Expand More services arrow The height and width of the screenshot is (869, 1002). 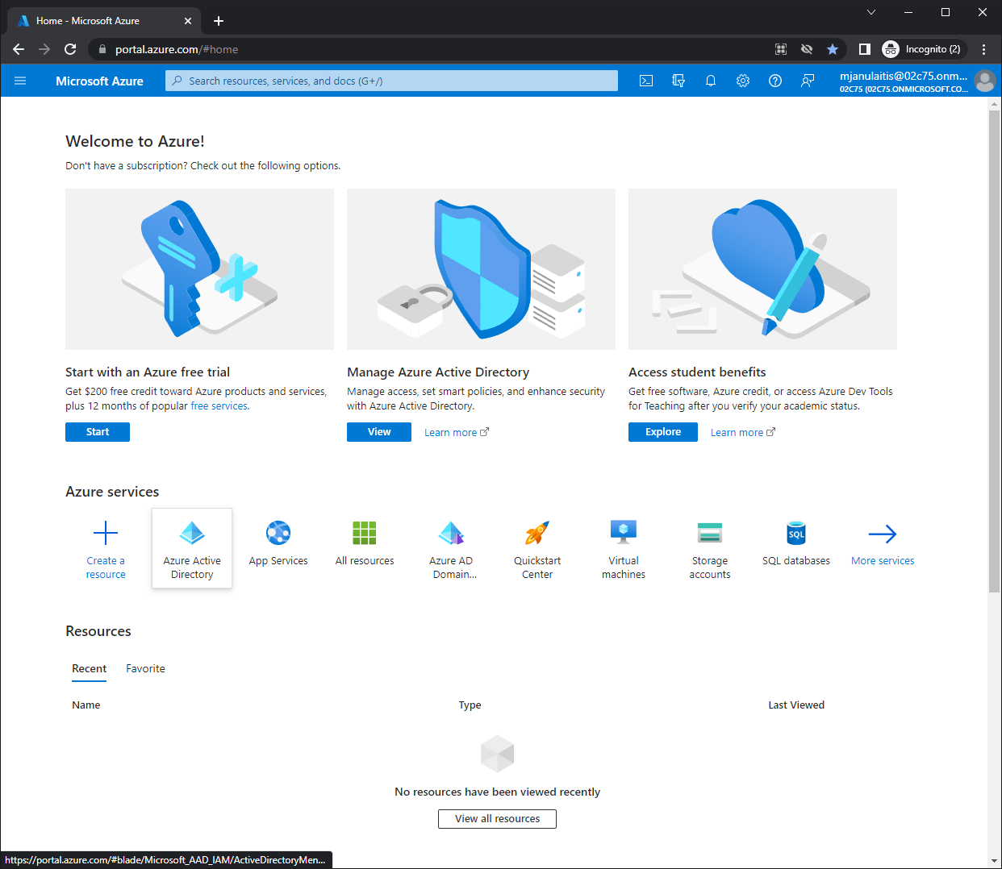point(882,534)
